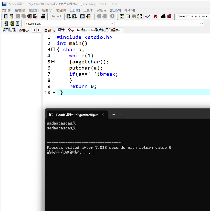
Task: Open the TDM-GCC 4.9.2 compiler dropdown
Action: [193, 17]
